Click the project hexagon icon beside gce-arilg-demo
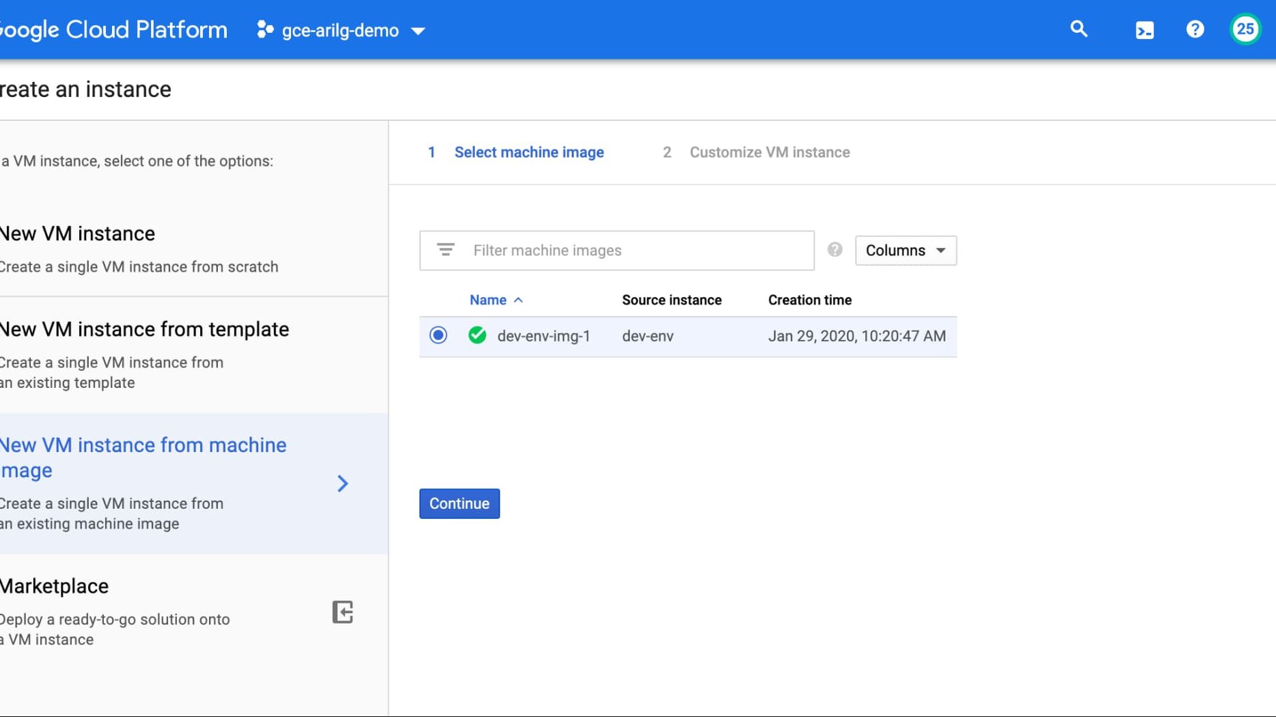The width and height of the screenshot is (1276, 717). point(264,30)
